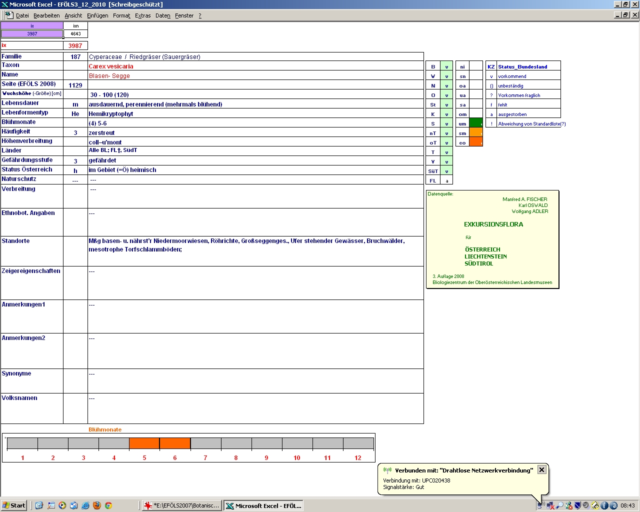The width and height of the screenshot is (640, 512).
Task: Click the gray month 7 bar in Blühmonate
Action: point(205,443)
